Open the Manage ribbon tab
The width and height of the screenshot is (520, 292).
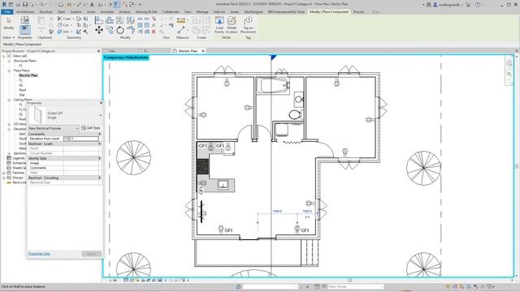click(x=202, y=11)
